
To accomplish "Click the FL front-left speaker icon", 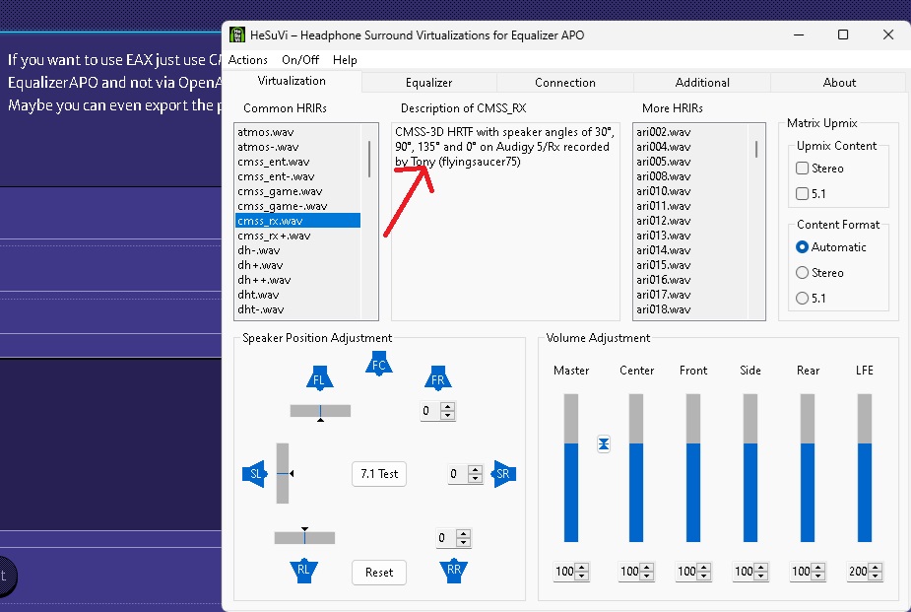I will click(x=319, y=378).
